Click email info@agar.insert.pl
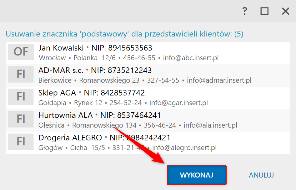 pyautogui.click(x=178, y=103)
